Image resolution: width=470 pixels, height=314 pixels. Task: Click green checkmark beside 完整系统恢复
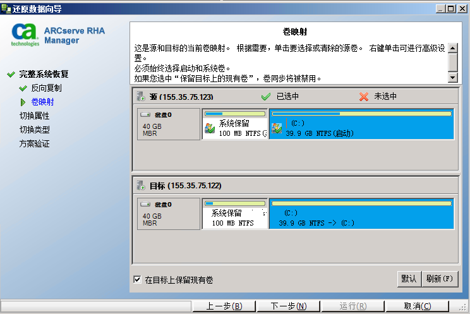tap(11, 74)
